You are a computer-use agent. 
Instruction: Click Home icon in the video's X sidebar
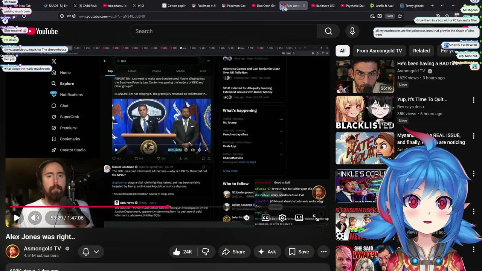[x=54, y=73]
